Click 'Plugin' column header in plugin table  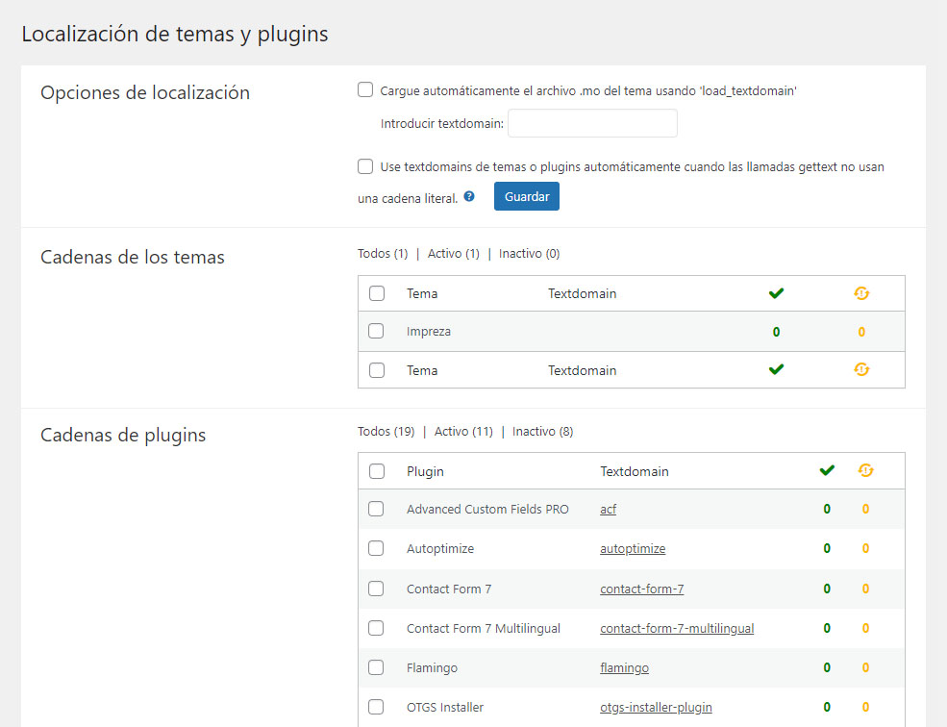pyautogui.click(x=425, y=471)
